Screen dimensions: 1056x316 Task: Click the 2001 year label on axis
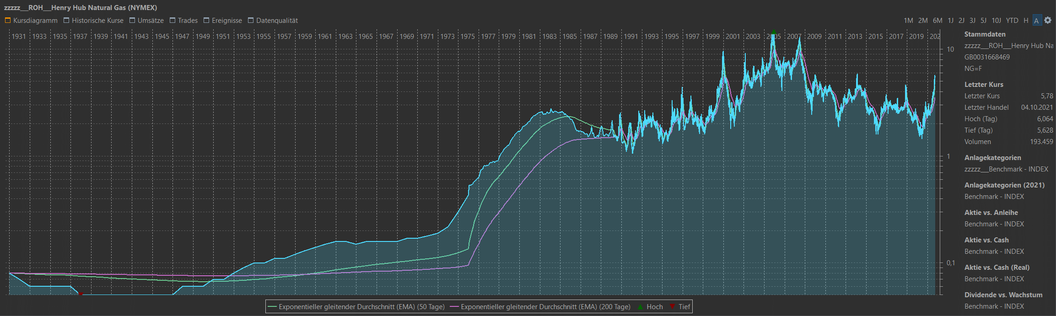733,37
